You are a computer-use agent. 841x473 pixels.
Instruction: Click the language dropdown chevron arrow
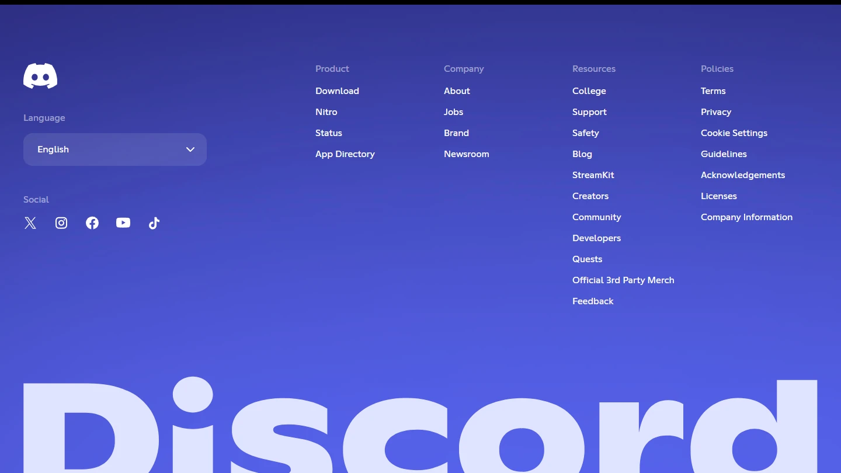pos(190,149)
